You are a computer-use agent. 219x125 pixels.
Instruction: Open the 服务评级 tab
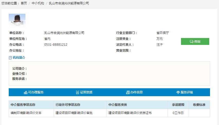[x=187, y=92]
